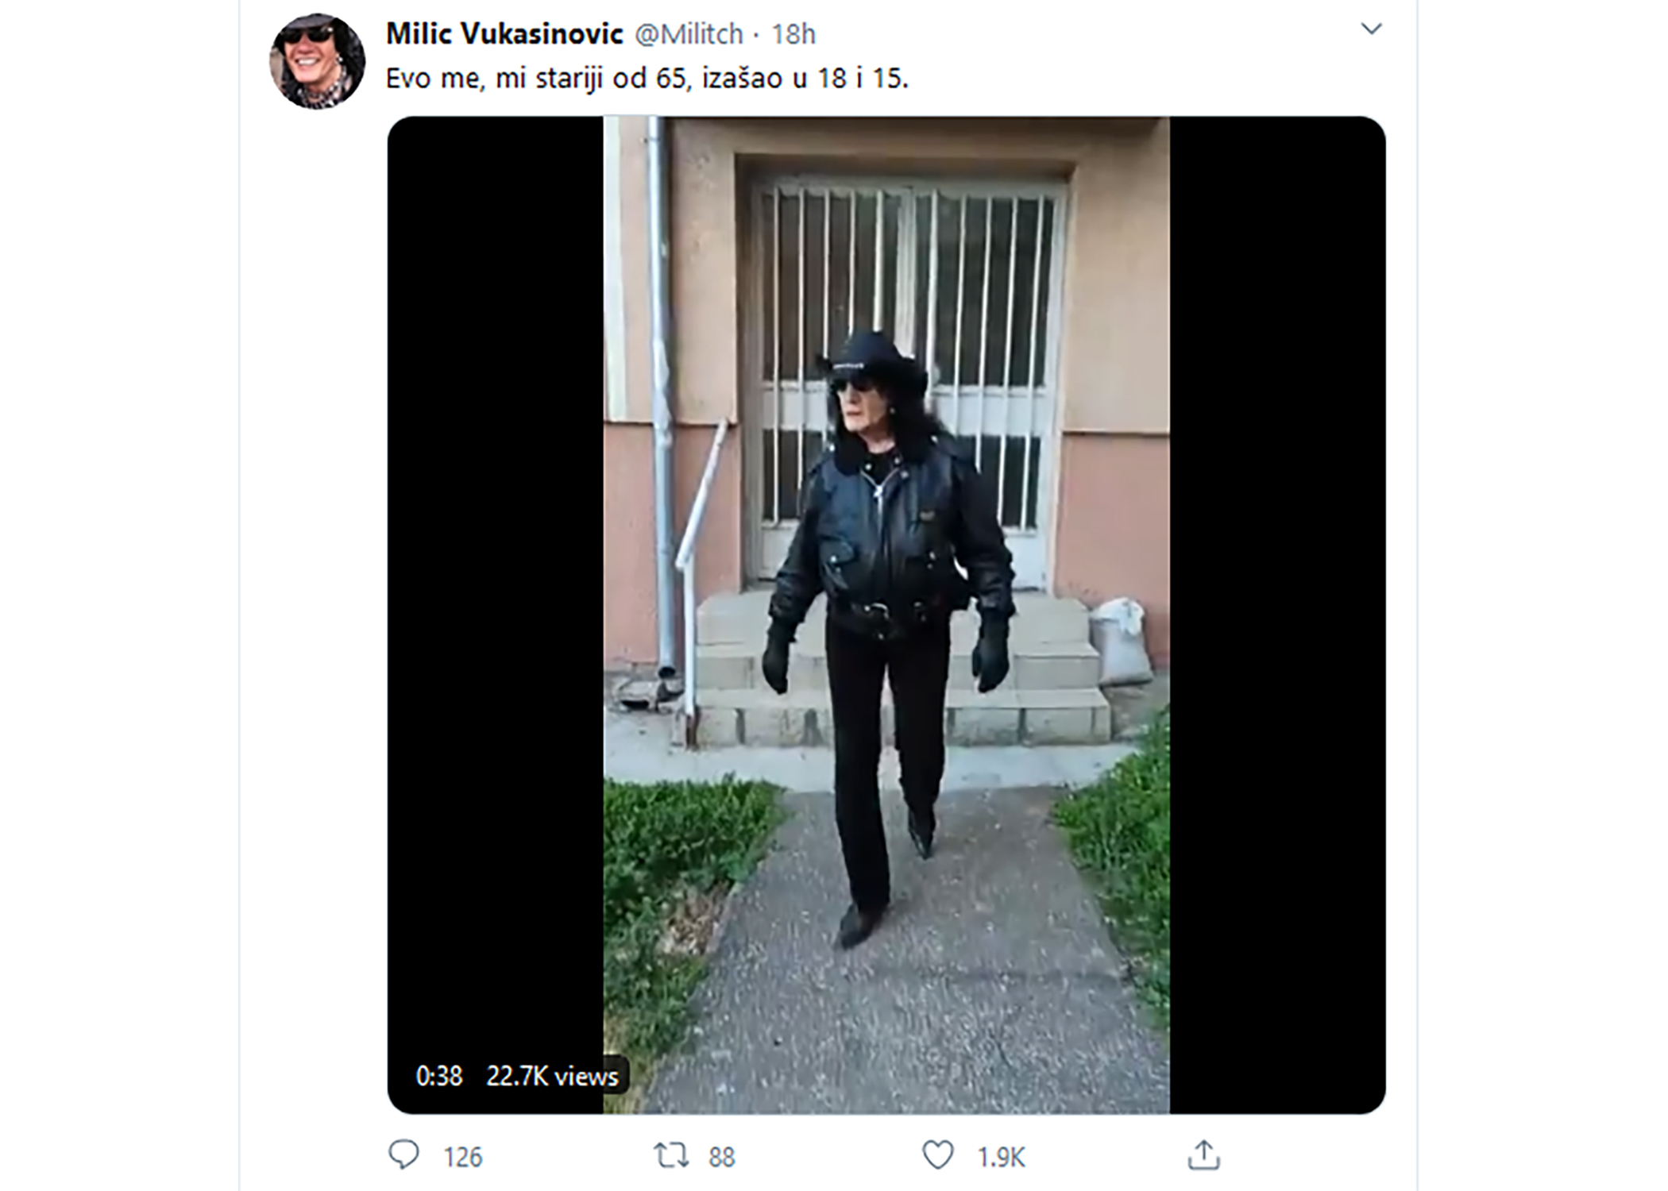The image size is (1668, 1191).
Task: Click the right black bar of video
Action: coord(1277,615)
